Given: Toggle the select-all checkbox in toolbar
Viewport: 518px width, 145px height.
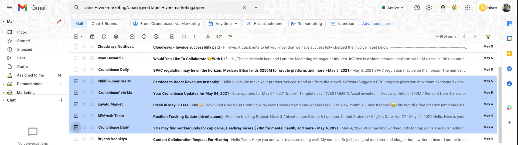Looking at the screenshot, I should coord(76,37).
